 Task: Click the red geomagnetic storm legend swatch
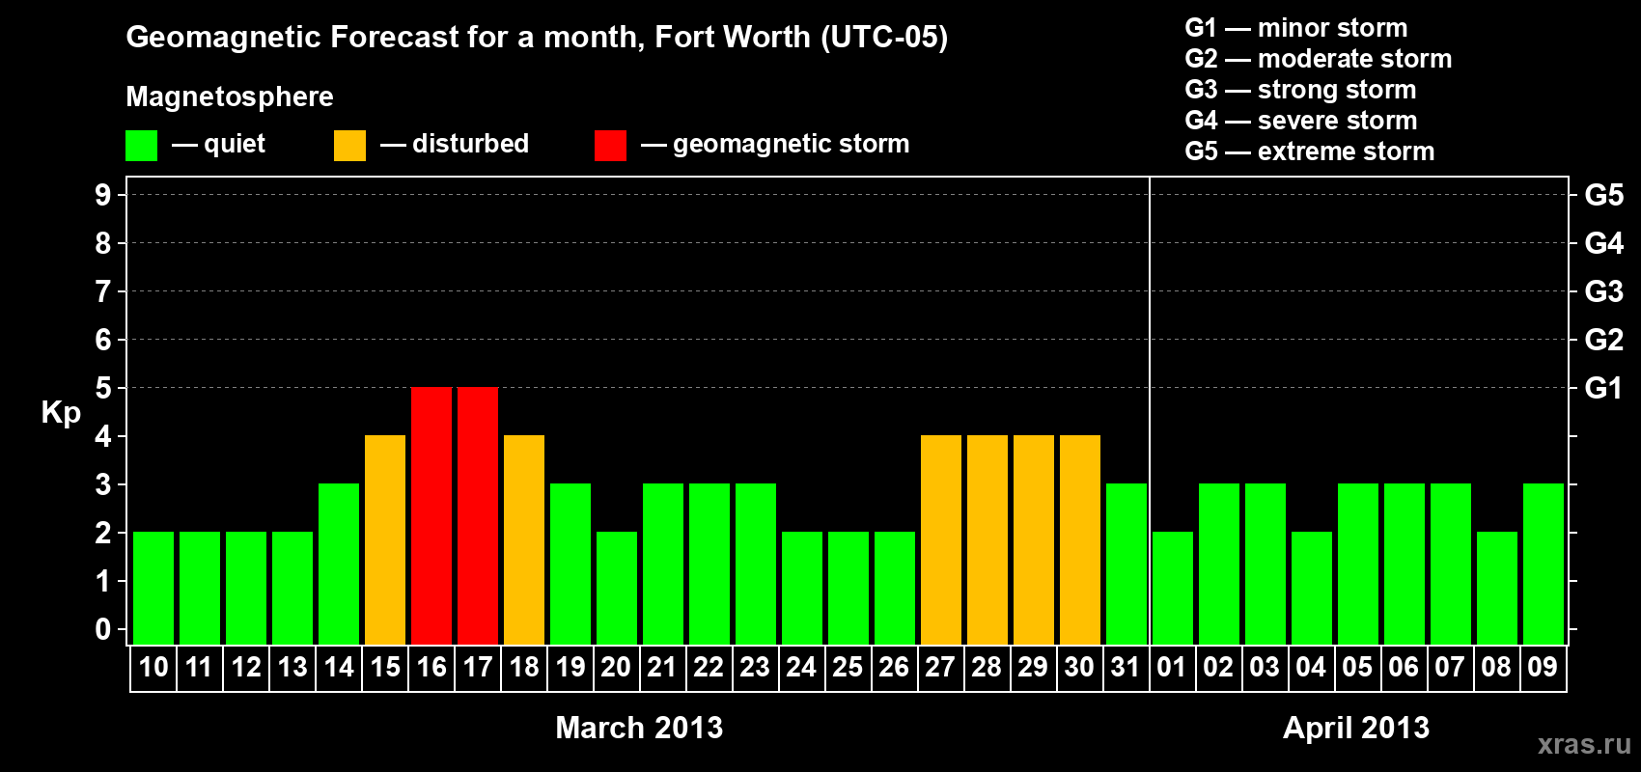611,146
